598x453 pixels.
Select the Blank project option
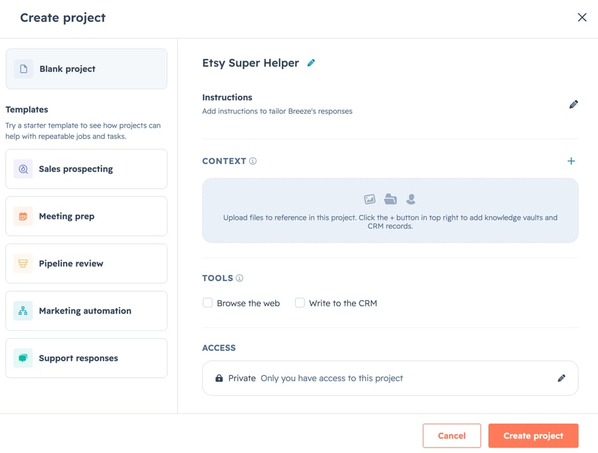(86, 69)
